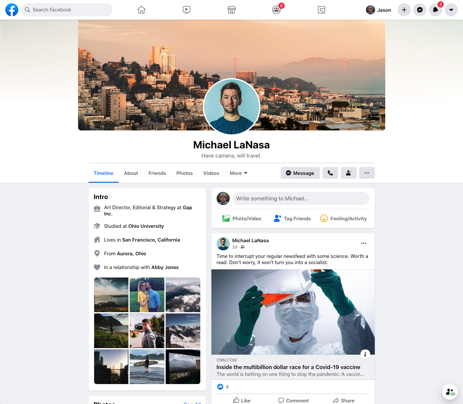Image resolution: width=463 pixels, height=404 pixels.
Task: Click Michael's profile picture
Action: [x=232, y=107]
